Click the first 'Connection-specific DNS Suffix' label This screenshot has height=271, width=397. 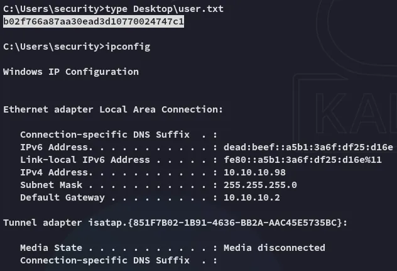point(102,135)
